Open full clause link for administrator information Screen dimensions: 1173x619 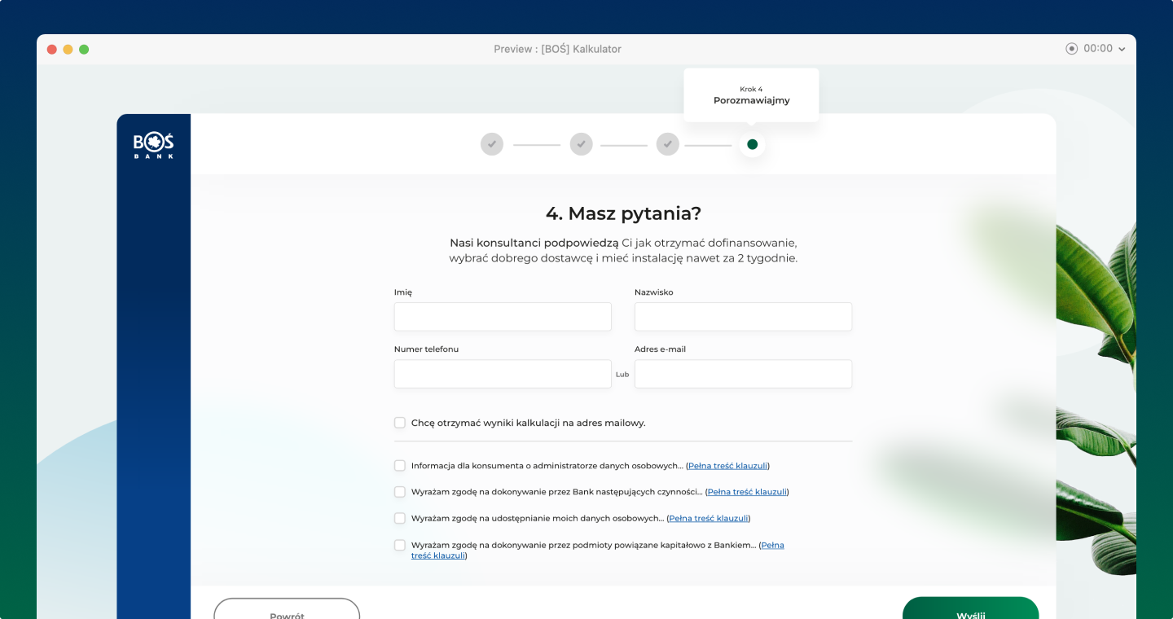[x=727, y=466]
